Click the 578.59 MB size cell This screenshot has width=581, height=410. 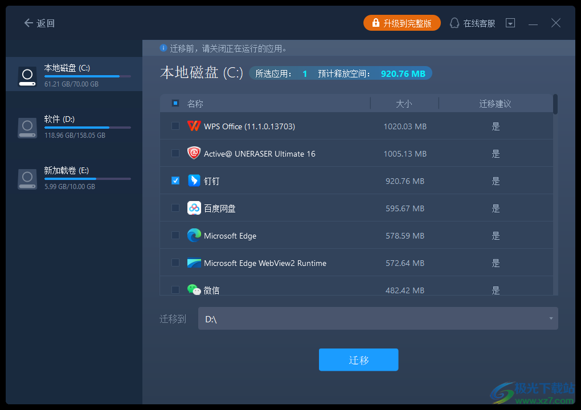(405, 236)
